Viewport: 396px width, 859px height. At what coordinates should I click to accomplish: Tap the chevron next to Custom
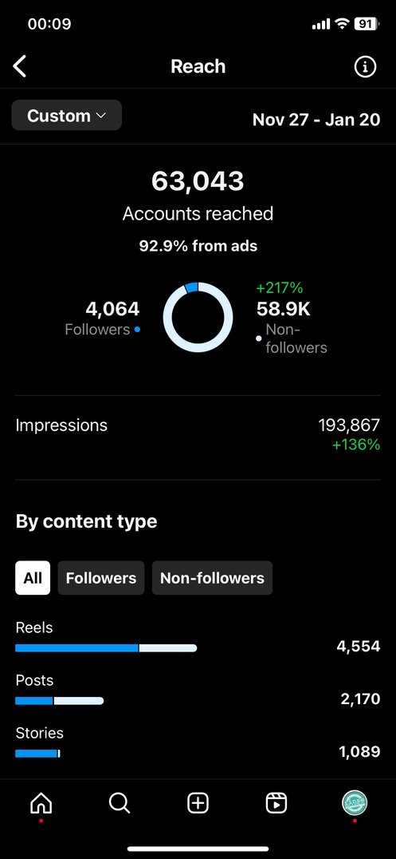coord(100,116)
